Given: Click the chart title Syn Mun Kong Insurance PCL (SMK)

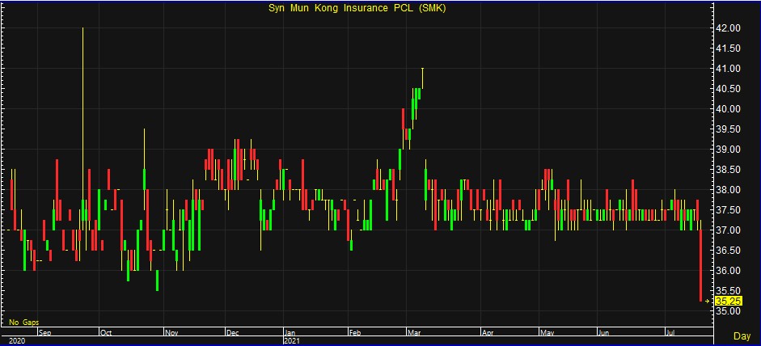Looking at the screenshot, I should click(357, 8).
